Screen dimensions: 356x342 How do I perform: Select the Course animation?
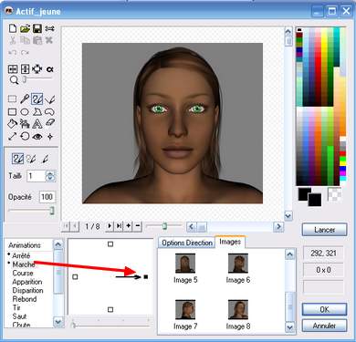coord(23,273)
